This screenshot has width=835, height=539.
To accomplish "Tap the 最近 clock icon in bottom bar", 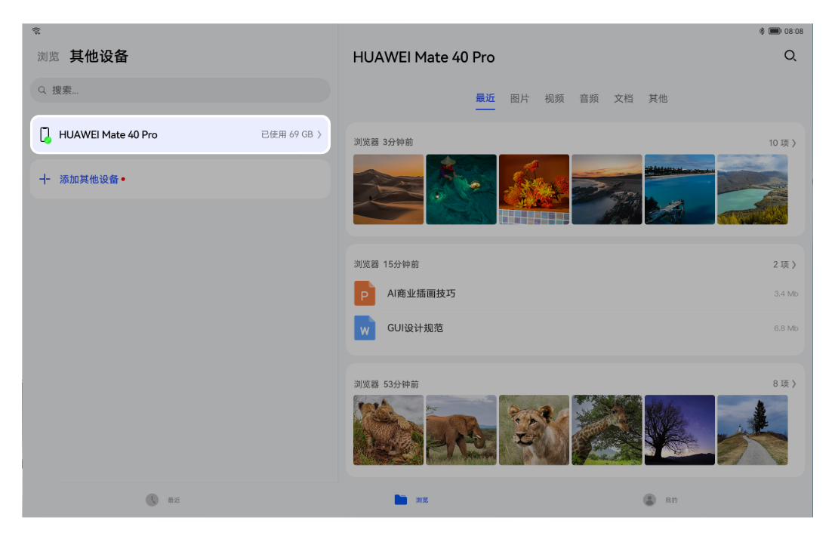I will (151, 498).
